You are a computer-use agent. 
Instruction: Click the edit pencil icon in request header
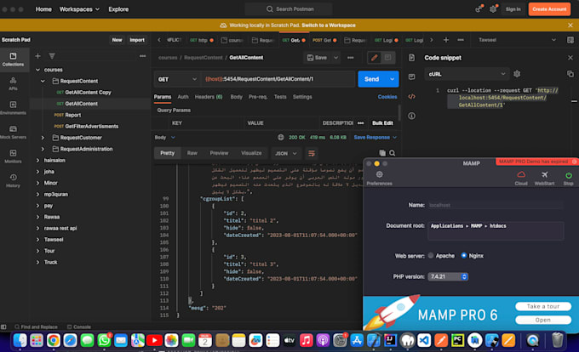(x=374, y=58)
